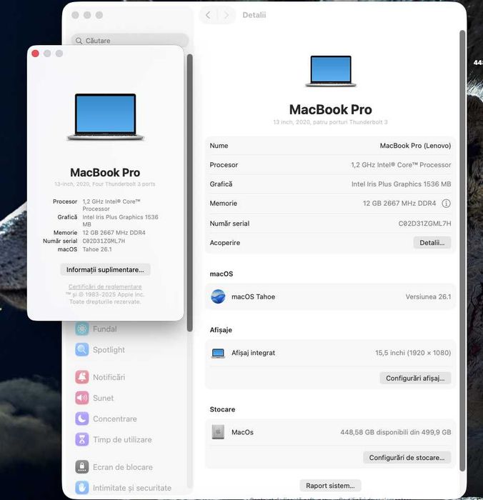Viewport: 483px width, 500px height.
Task: Open Sunet speaker icon in sidebar
Action: coord(82,398)
